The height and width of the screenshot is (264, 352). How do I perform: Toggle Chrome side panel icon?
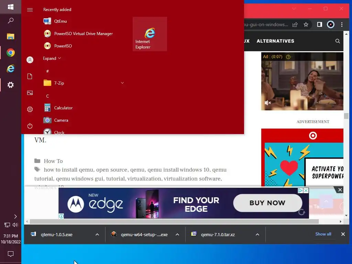[319, 24]
